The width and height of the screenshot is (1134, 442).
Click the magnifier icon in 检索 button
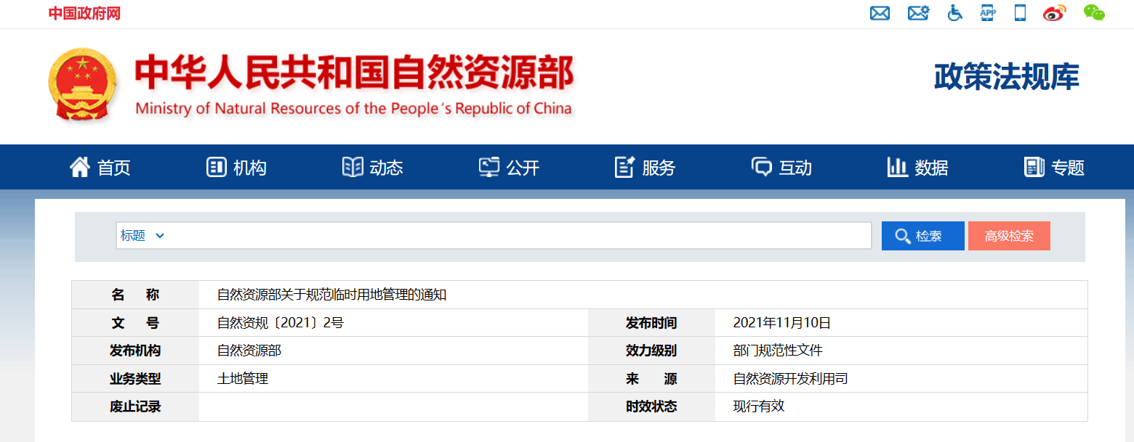coord(904,235)
